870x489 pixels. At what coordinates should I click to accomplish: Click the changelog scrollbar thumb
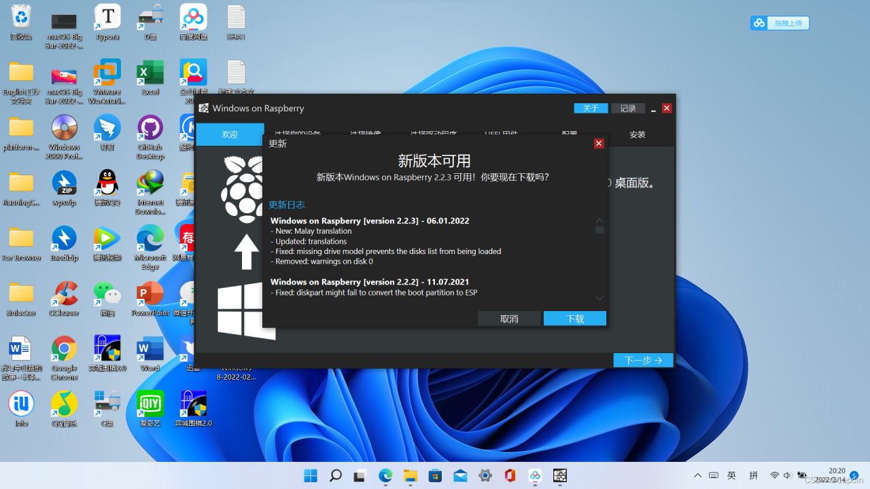599,230
